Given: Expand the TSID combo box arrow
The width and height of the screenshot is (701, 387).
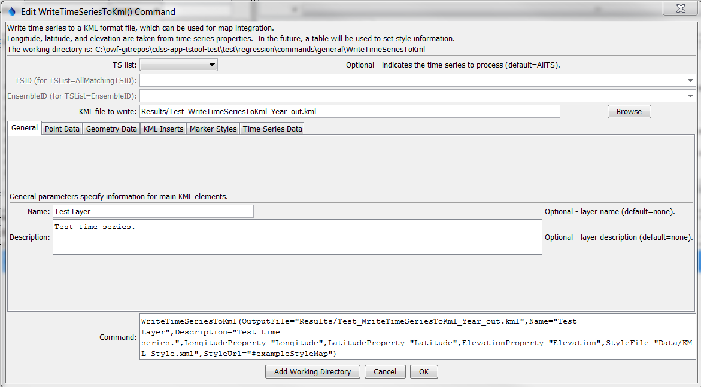Looking at the screenshot, I should click(x=690, y=80).
